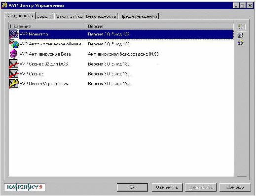
Task: Click the purple books antivirus bases icon
Action: click(14, 54)
